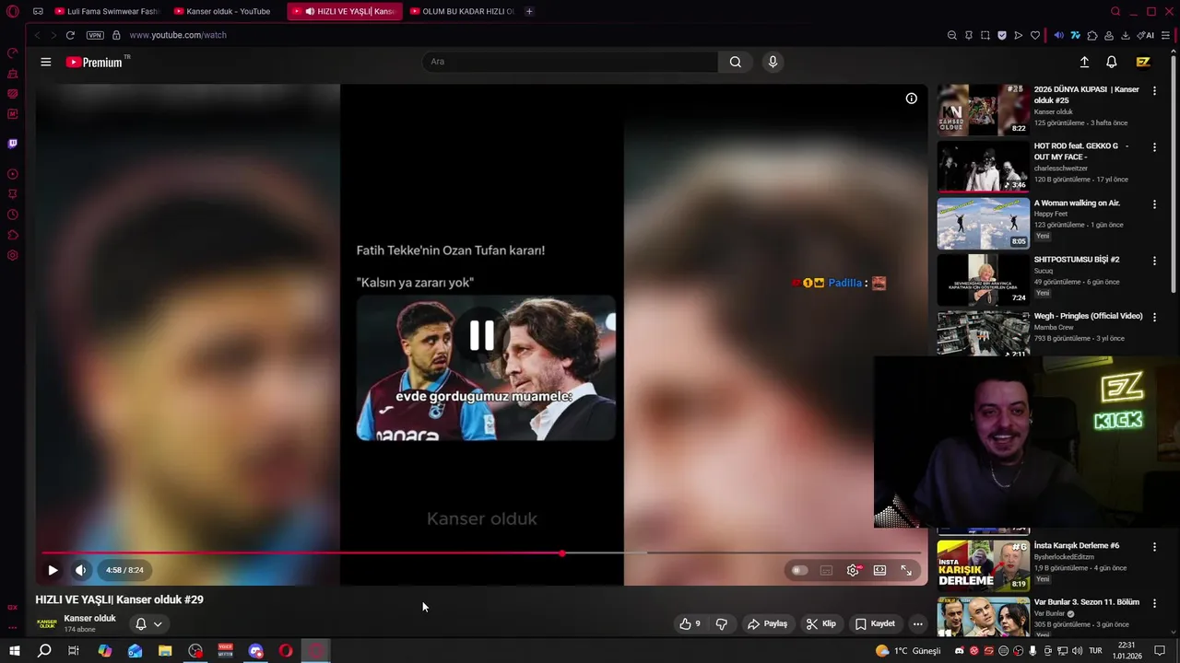Open Easy Setup sliders icon
This screenshot has width=1180, height=663.
pyautogui.click(x=1166, y=35)
